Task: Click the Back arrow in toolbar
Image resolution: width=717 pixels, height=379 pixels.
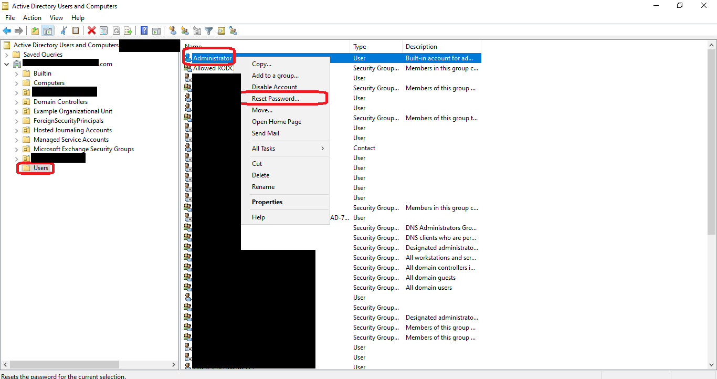Action: point(7,30)
